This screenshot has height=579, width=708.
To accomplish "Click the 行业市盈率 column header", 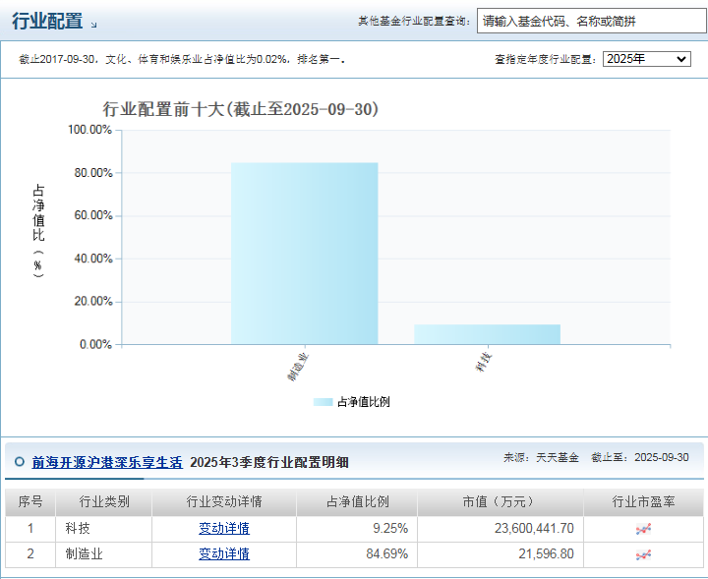I will (x=643, y=501).
